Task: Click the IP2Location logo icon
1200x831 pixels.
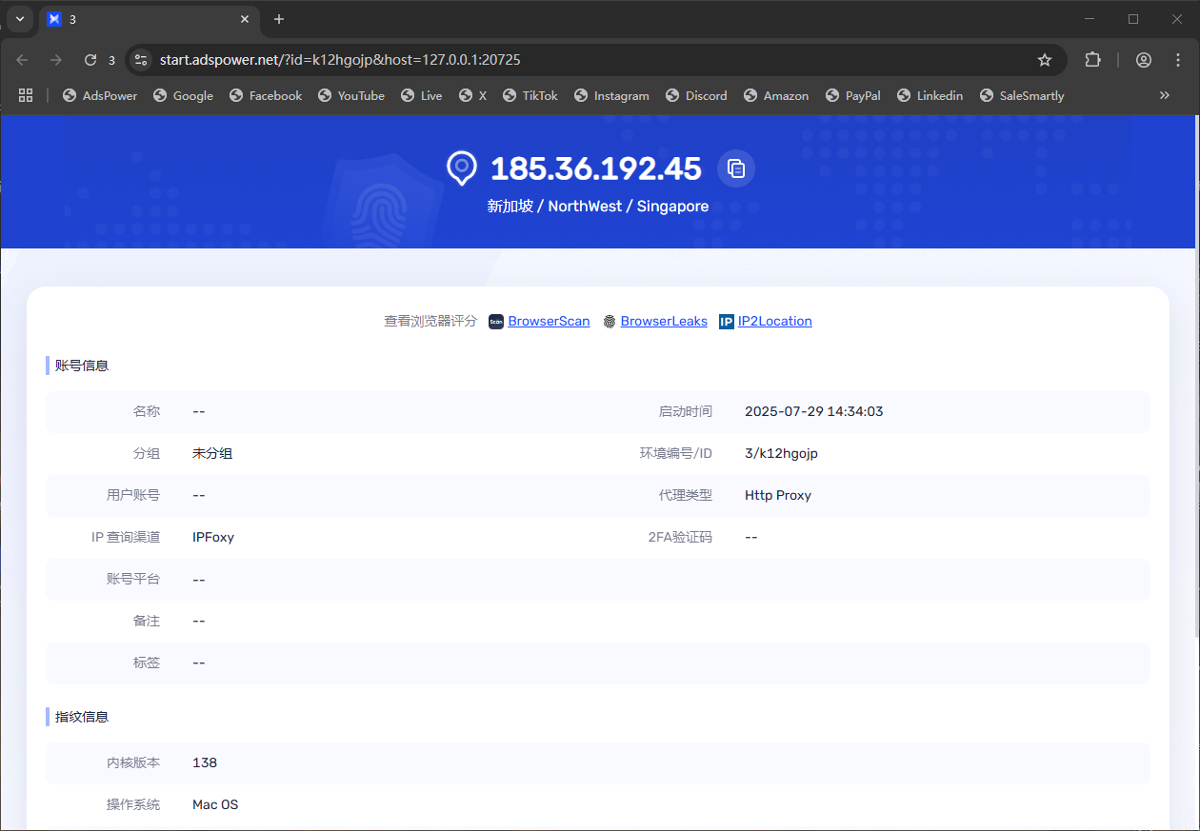Action: click(x=727, y=322)
